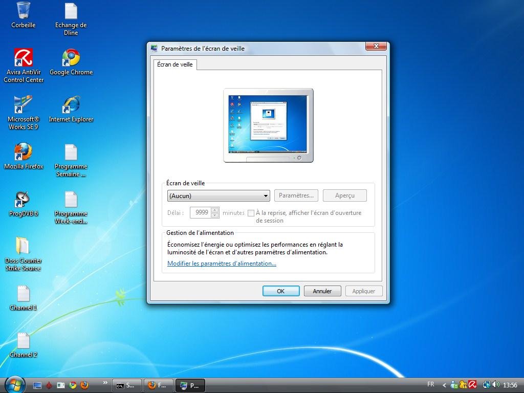The height and width of the screenshot is (393, 524).
Task: Click the volume speaker tray icon
Action: (495, 385)
